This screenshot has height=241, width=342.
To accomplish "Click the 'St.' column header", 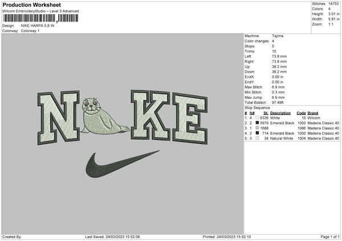I will (266, 113).
